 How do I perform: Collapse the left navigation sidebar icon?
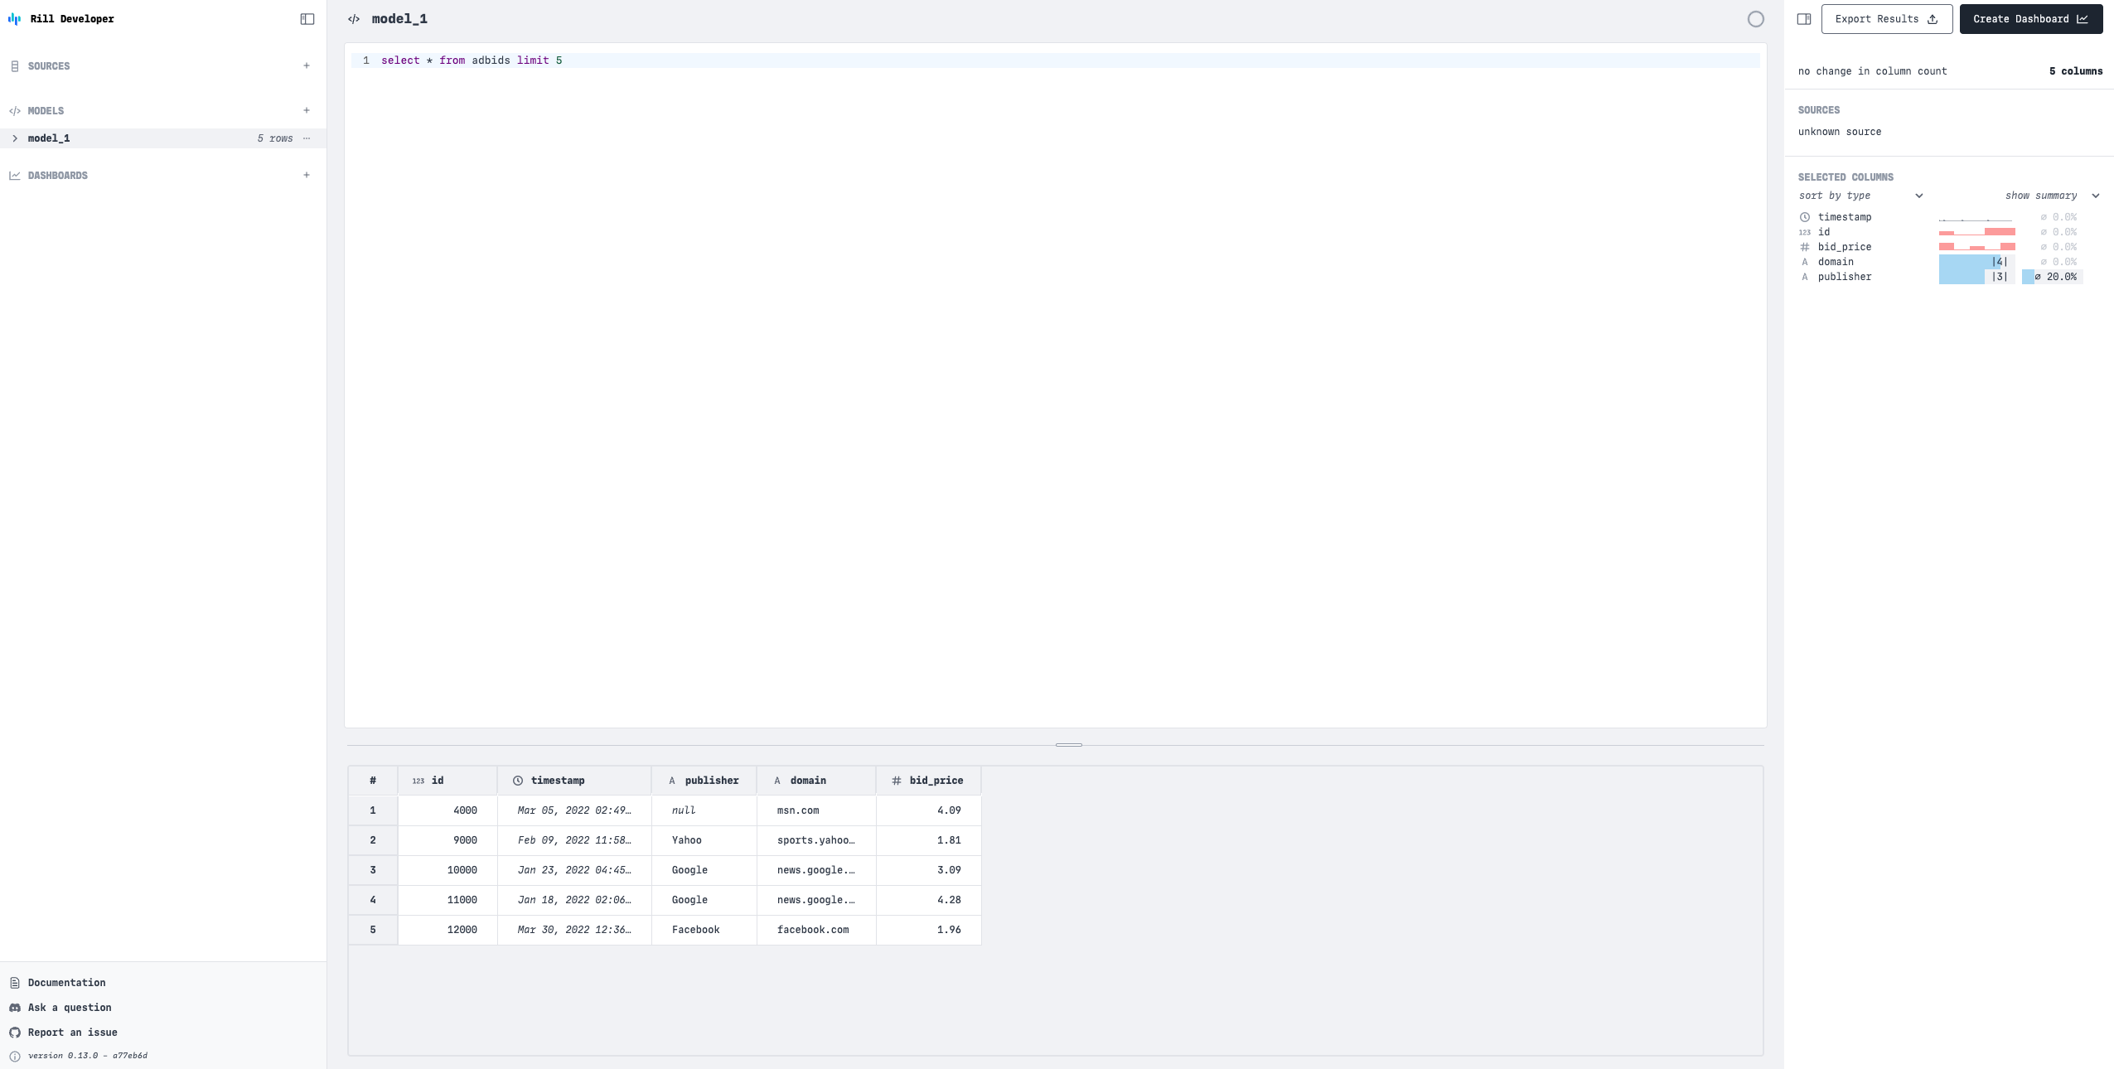307,19
